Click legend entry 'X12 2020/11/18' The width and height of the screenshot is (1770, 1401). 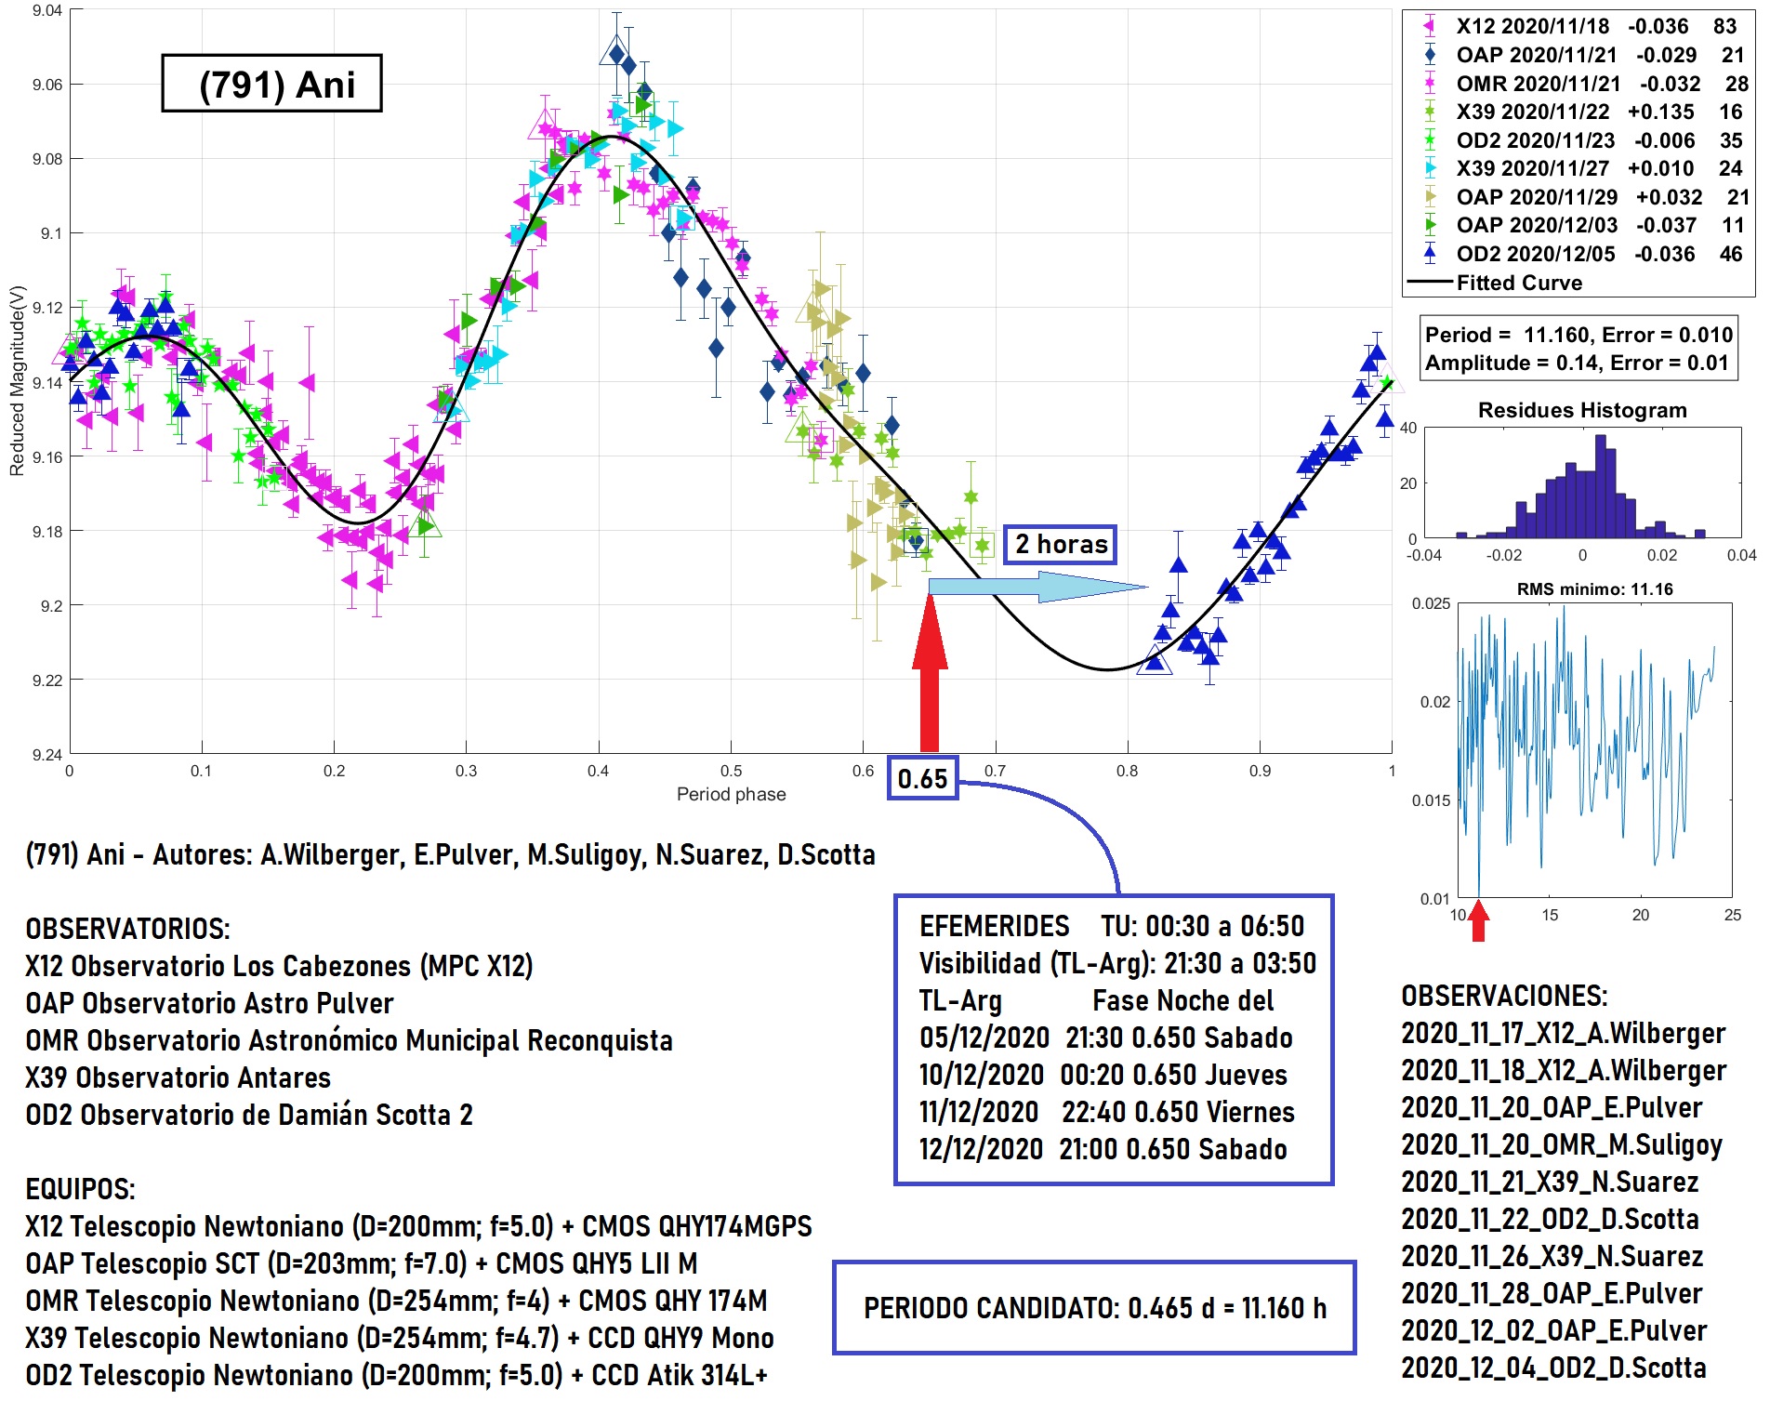(x=1580, y=26)
